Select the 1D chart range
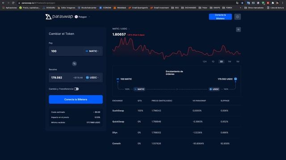This screenshot has height=160, width=286. (x=213, y=62)
